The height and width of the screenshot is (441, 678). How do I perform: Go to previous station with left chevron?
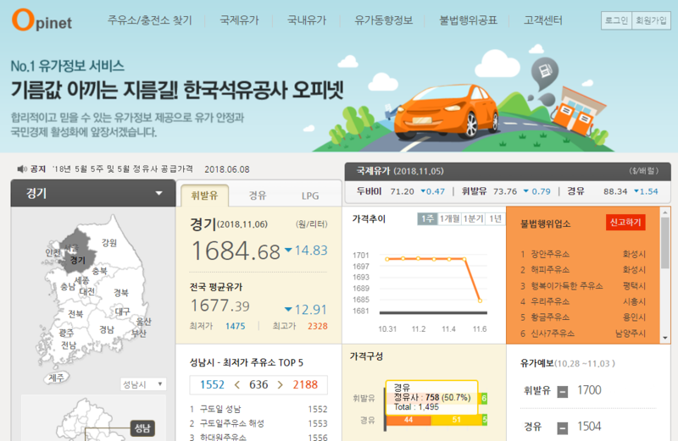236,384
